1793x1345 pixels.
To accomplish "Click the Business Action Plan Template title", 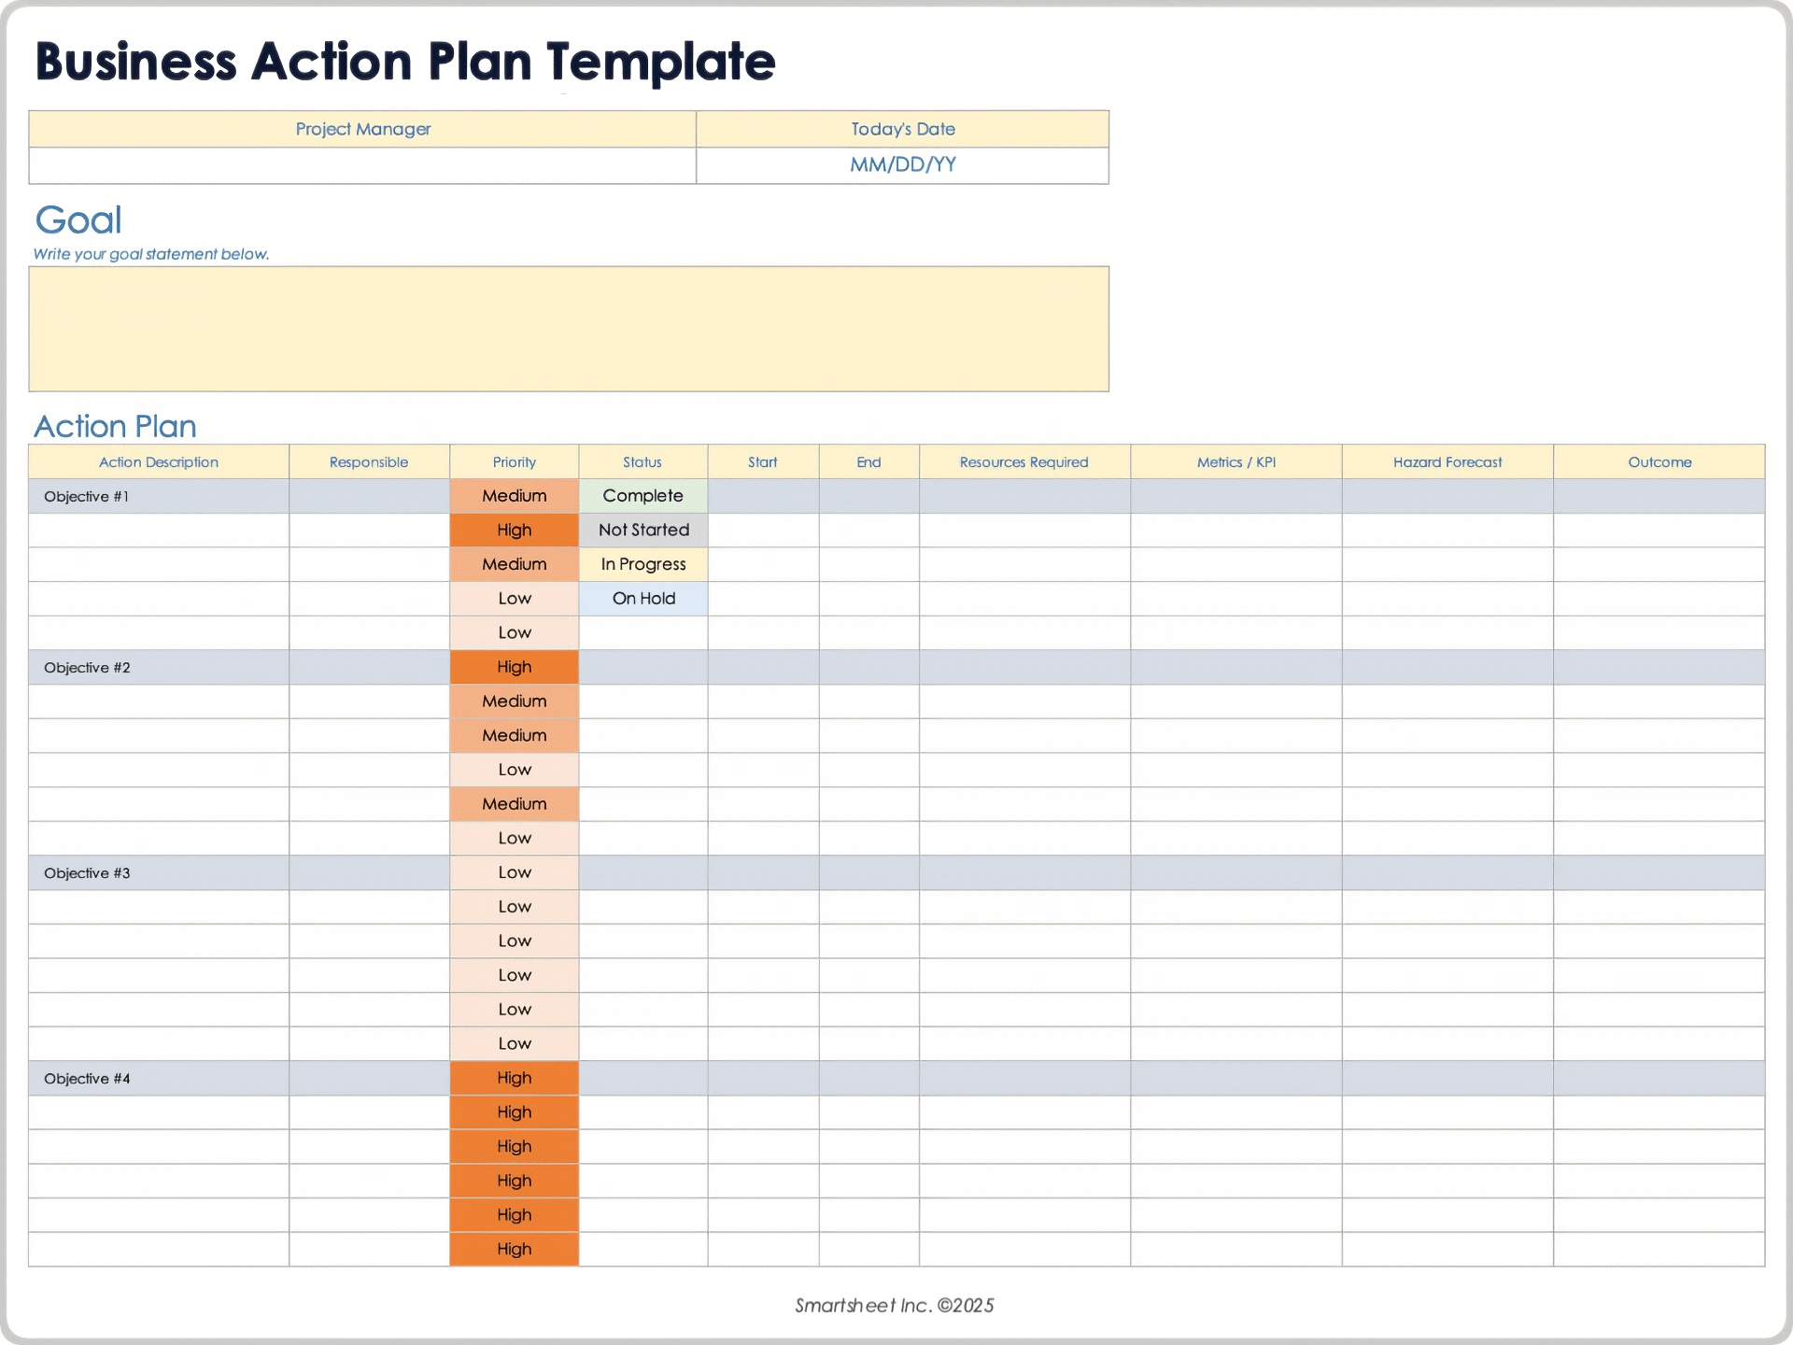I will point(405,62).
